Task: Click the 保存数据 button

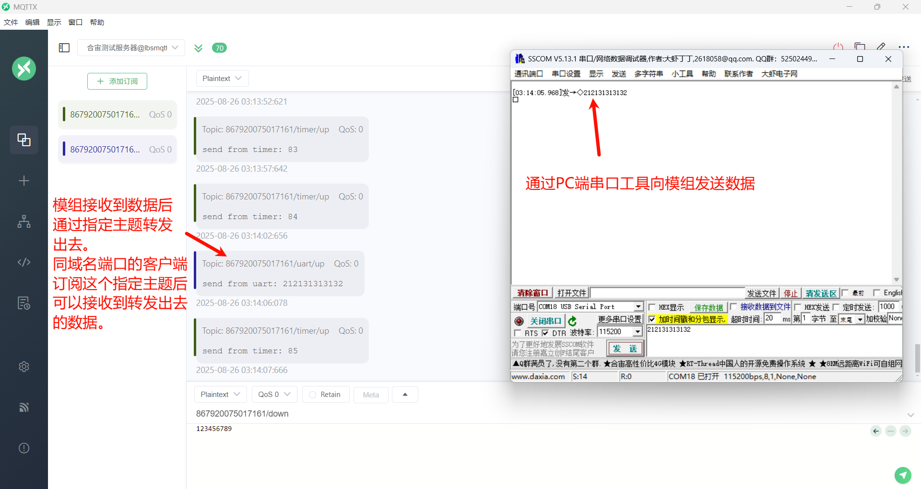Action: click(708, 308)
